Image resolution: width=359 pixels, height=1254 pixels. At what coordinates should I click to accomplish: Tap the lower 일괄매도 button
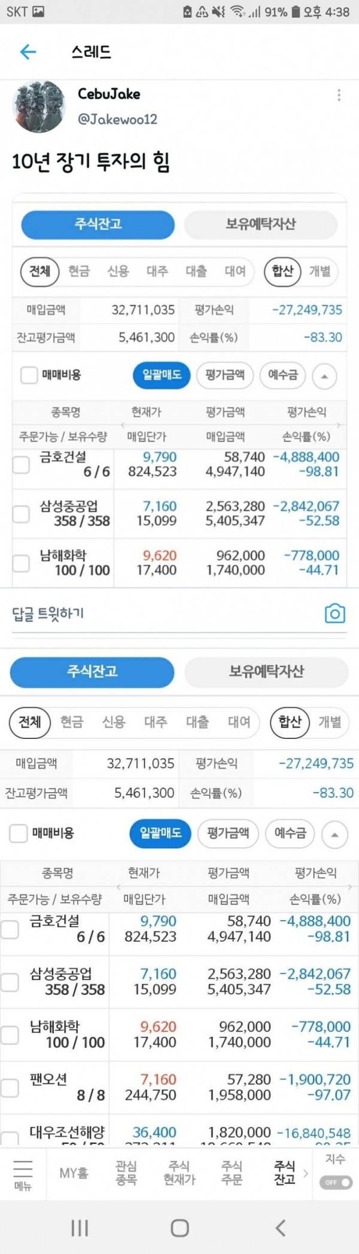[x=160, y=833]
